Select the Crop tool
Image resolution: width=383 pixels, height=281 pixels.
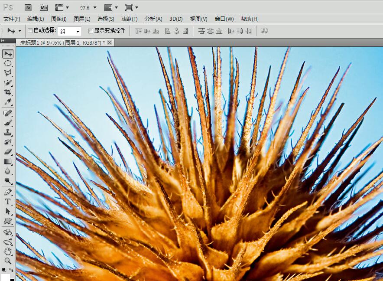click(x=8, y=92)
